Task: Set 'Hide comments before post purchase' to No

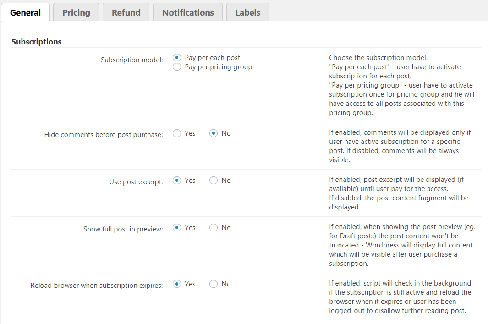Action: point(214,133)
